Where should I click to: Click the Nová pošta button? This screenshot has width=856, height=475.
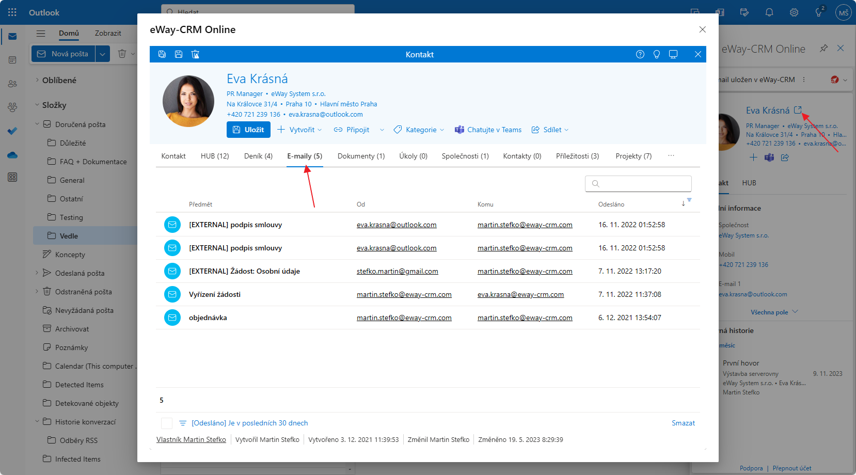tap(64, 54)
